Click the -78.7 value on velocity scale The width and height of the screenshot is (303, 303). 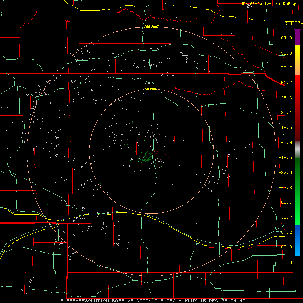tap(285, 217)
